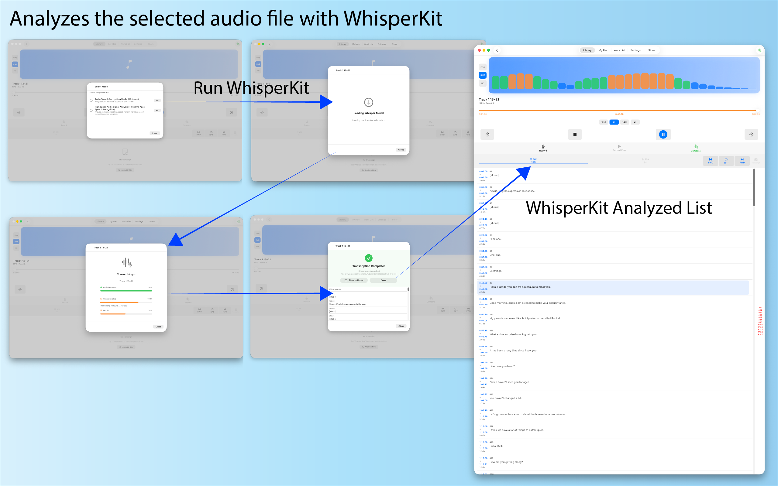Click the green checkmark in the Transcription Complete dialog
The width and height of the screenshot is (778, 486).
368,258
